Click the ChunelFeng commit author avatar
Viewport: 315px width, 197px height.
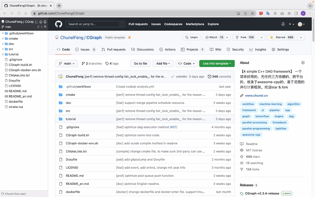click(60, 77)
